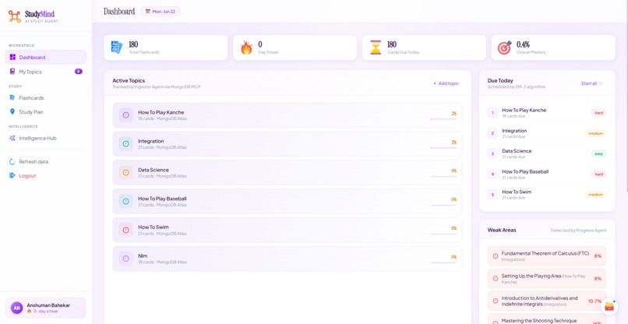The image size is (628, 324).
Task: Click the hard tag for How To Play Kanche
Action: 598,113
